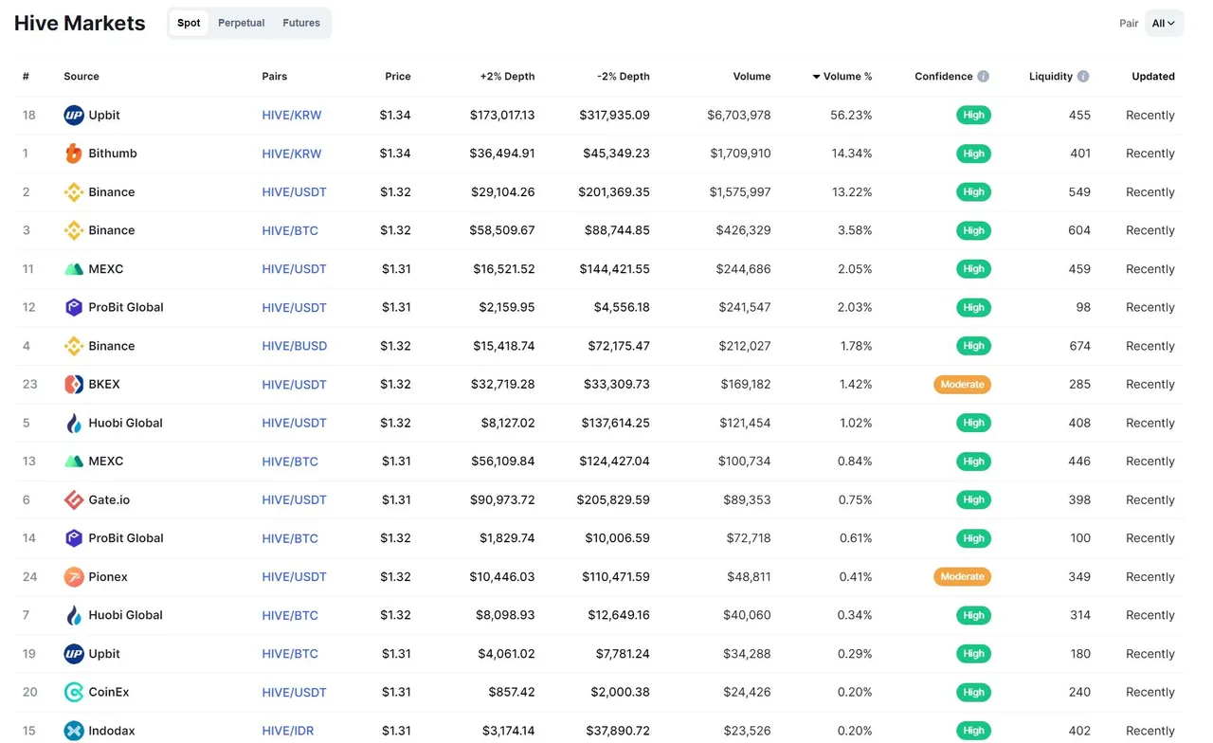This screenshot has height=743, width=1213.
Task: Click the volume value $1,709,910
Action: [740, 154]
